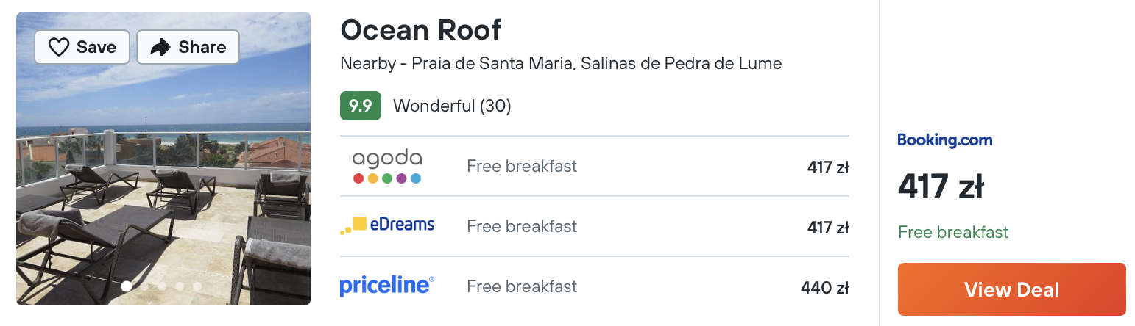Open the rooftop terrace photo
Viewport: 1135px width, 326px height.
click(163, 159)
